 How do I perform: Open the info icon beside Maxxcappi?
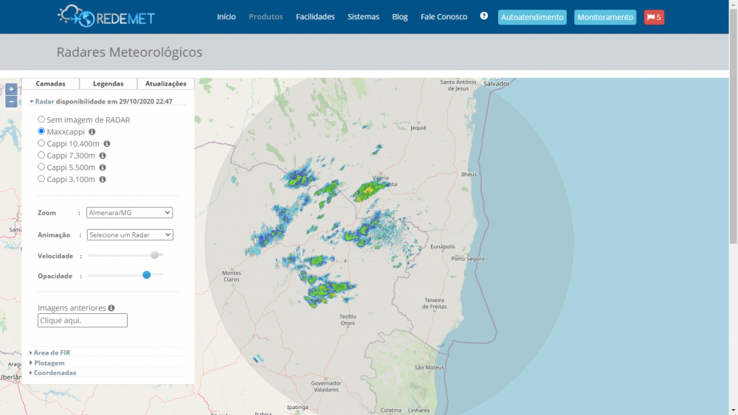92,132
